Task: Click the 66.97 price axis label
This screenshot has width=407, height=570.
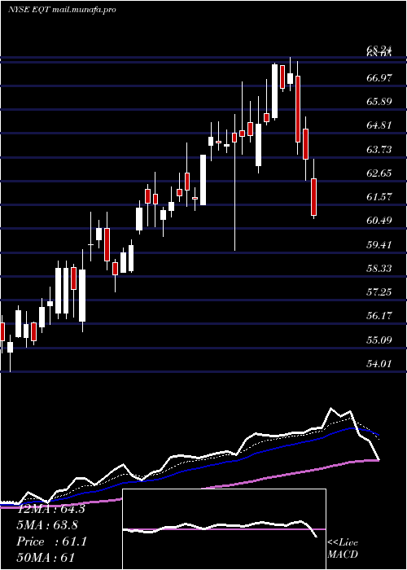Action: point(379,77)
